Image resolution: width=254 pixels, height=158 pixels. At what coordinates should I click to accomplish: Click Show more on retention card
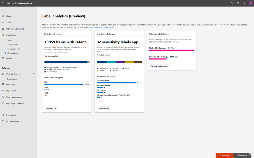pos(51,108)
